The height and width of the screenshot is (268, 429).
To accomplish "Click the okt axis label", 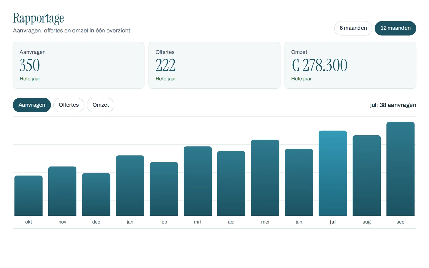I will (x=28, y=222).
